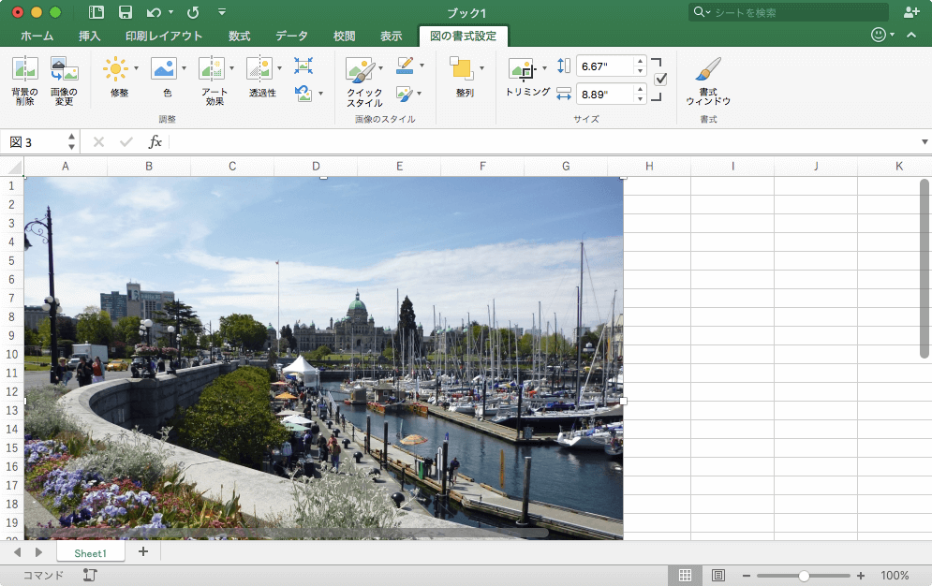
Task: Click the formula confirm checkmark icon
Action: pyautogui.click(x=126, y=142)
